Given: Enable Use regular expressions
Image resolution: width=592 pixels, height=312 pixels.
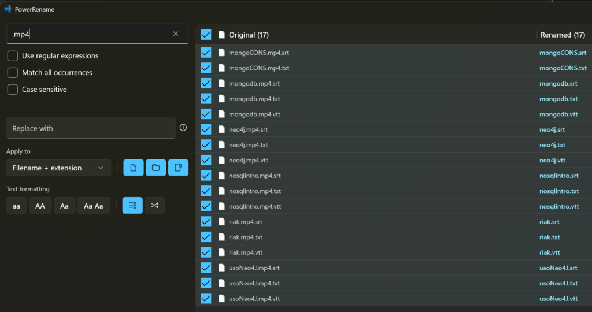Looking at the screenshot, I should 12,56.
